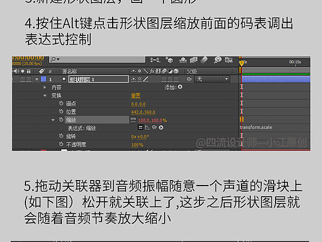Click the shape layer star icon
This screenshot has height=242, width=322.
pos(64,79)
